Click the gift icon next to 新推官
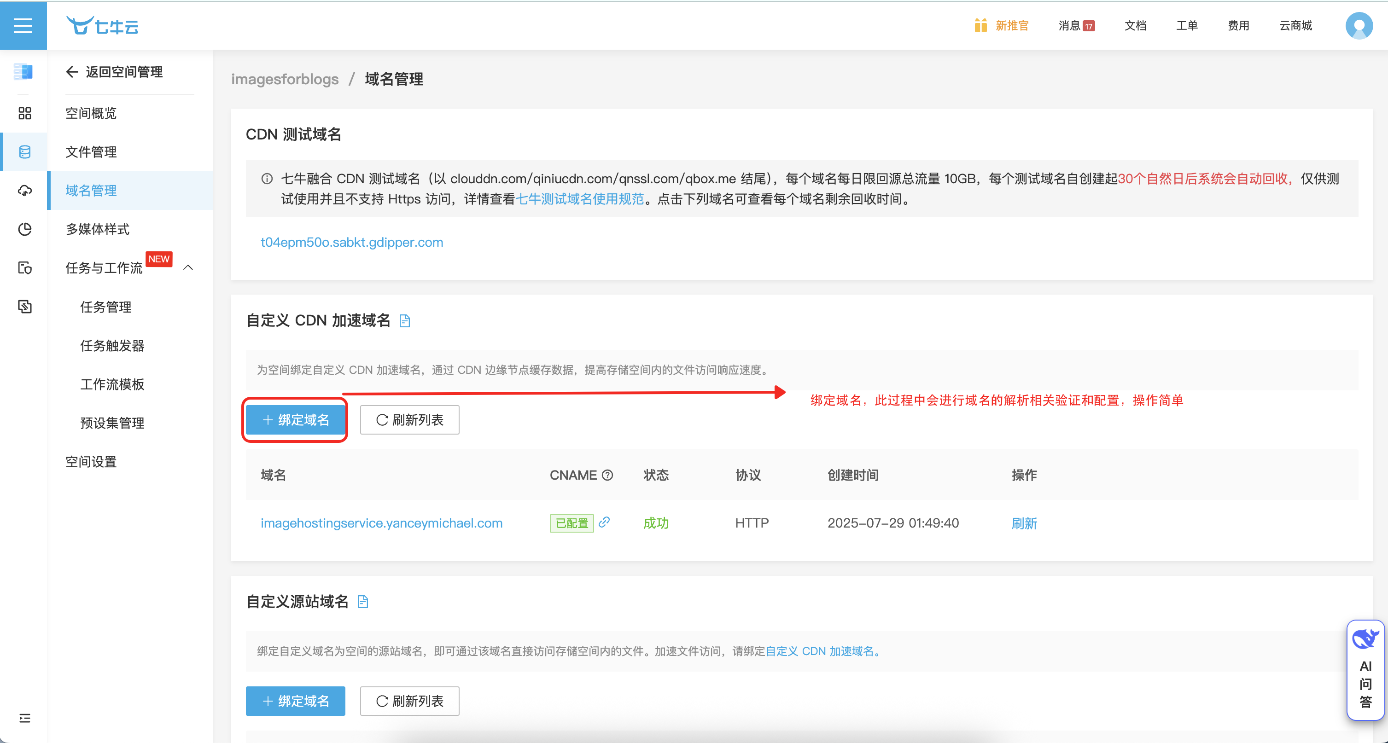This screenshot has height=743, width=1388. (980, 25)
